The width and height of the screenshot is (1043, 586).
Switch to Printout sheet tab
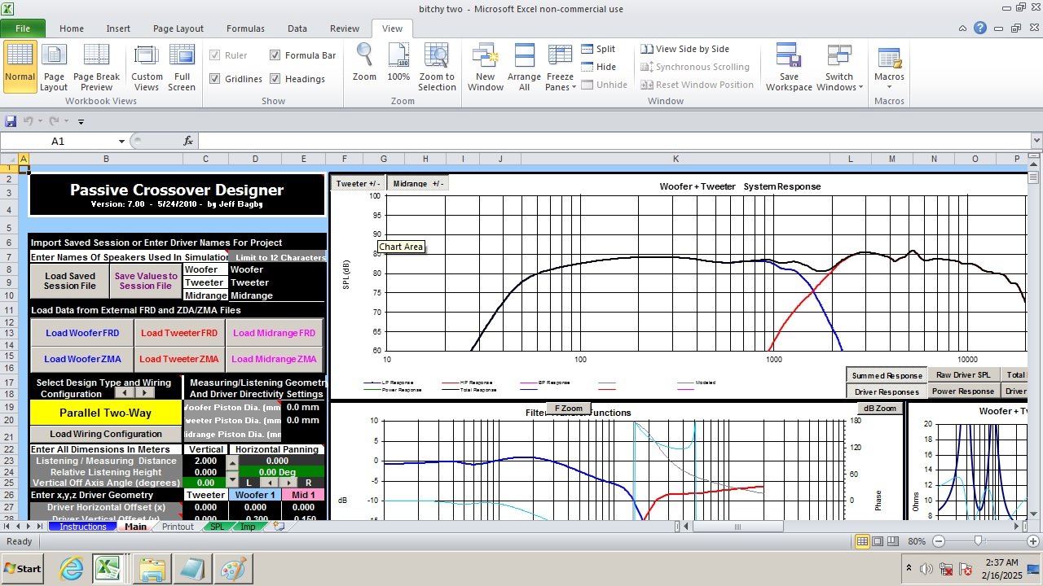[178, 527]
